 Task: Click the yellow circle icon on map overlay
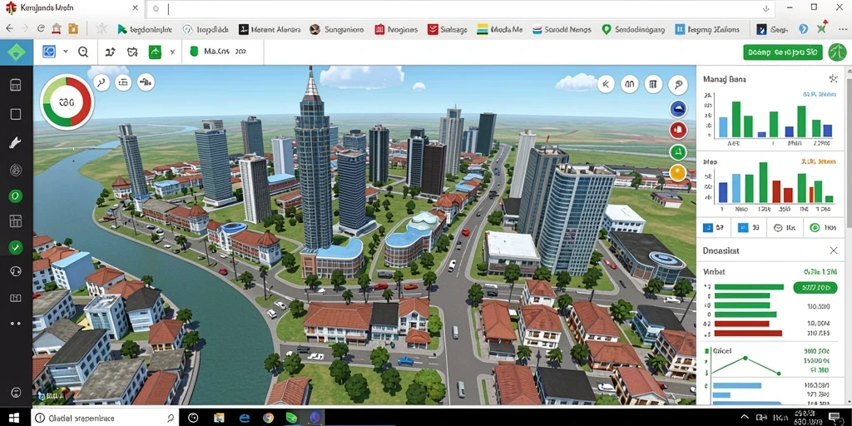click(x=677, y=173)
